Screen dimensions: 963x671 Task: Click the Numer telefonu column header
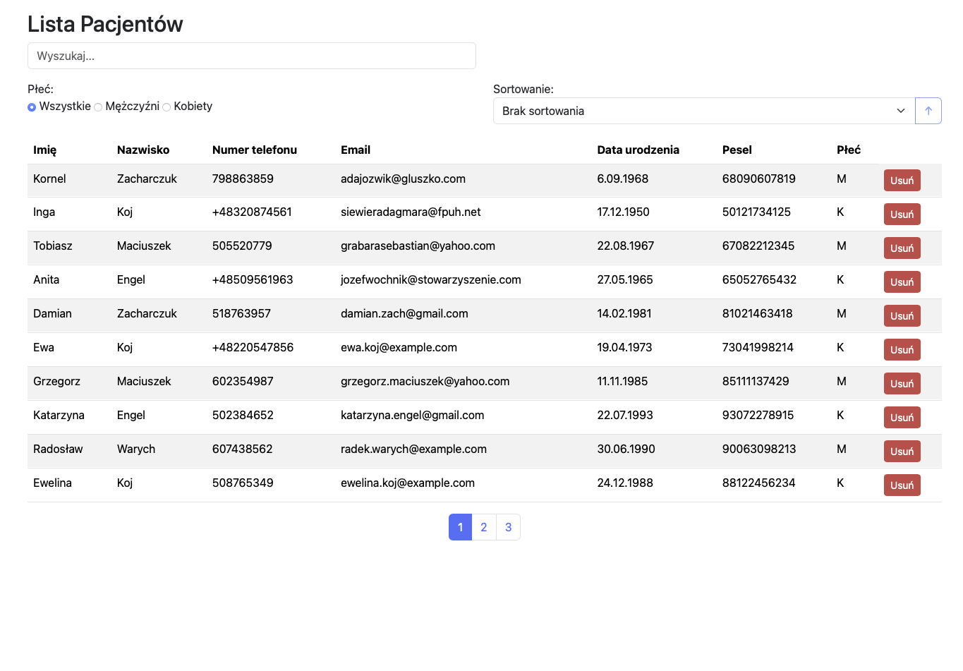(x=255, y=150)
